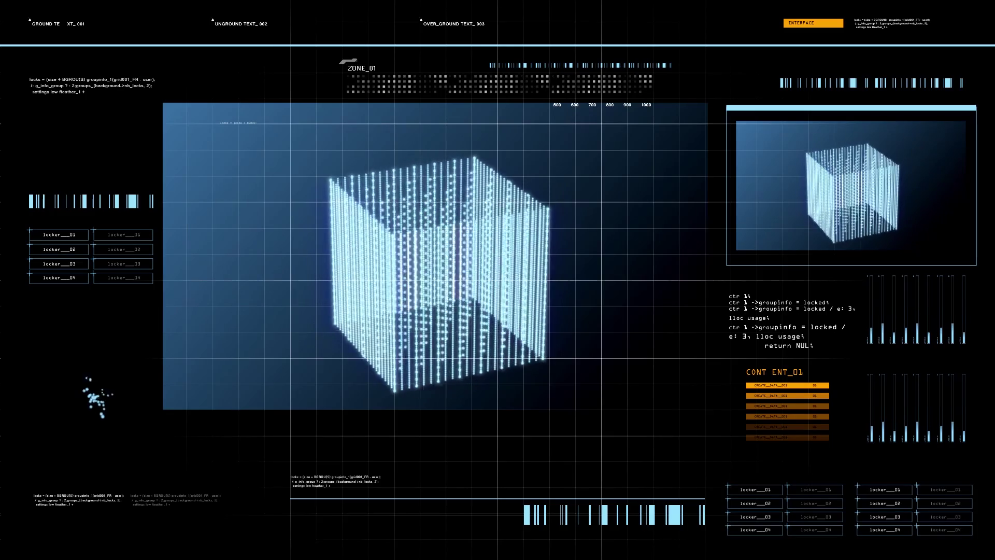Toggle the dimmed locker_01 in the bottom-right far corner group

tap(944, 489)
